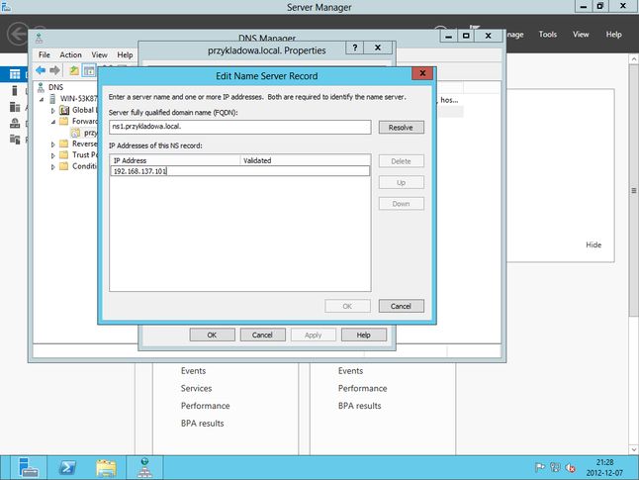Collapse the Forward Lookup Zones node
Viewport: 639px width, 480px height.
pos(52,122)
